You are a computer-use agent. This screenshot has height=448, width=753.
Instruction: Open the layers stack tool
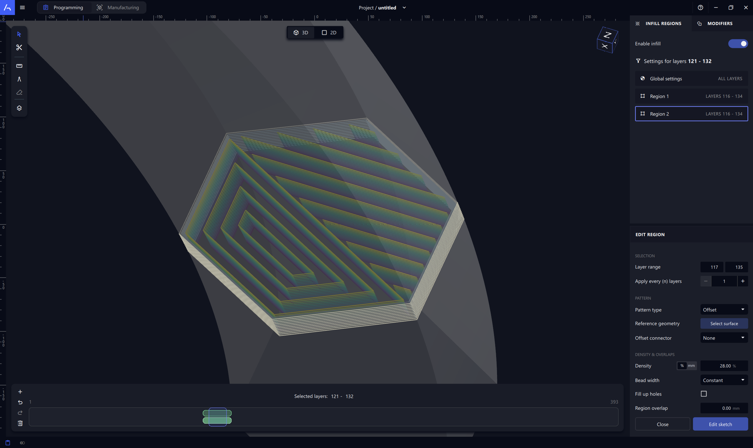coord(19,108)
